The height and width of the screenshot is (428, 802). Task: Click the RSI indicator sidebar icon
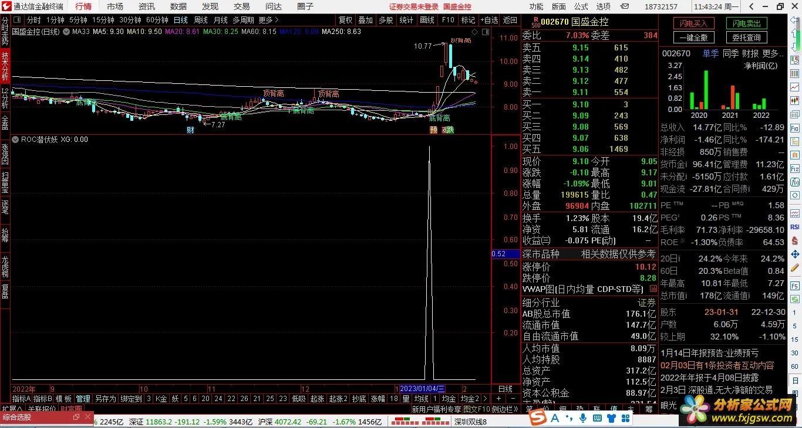(794, 227)
